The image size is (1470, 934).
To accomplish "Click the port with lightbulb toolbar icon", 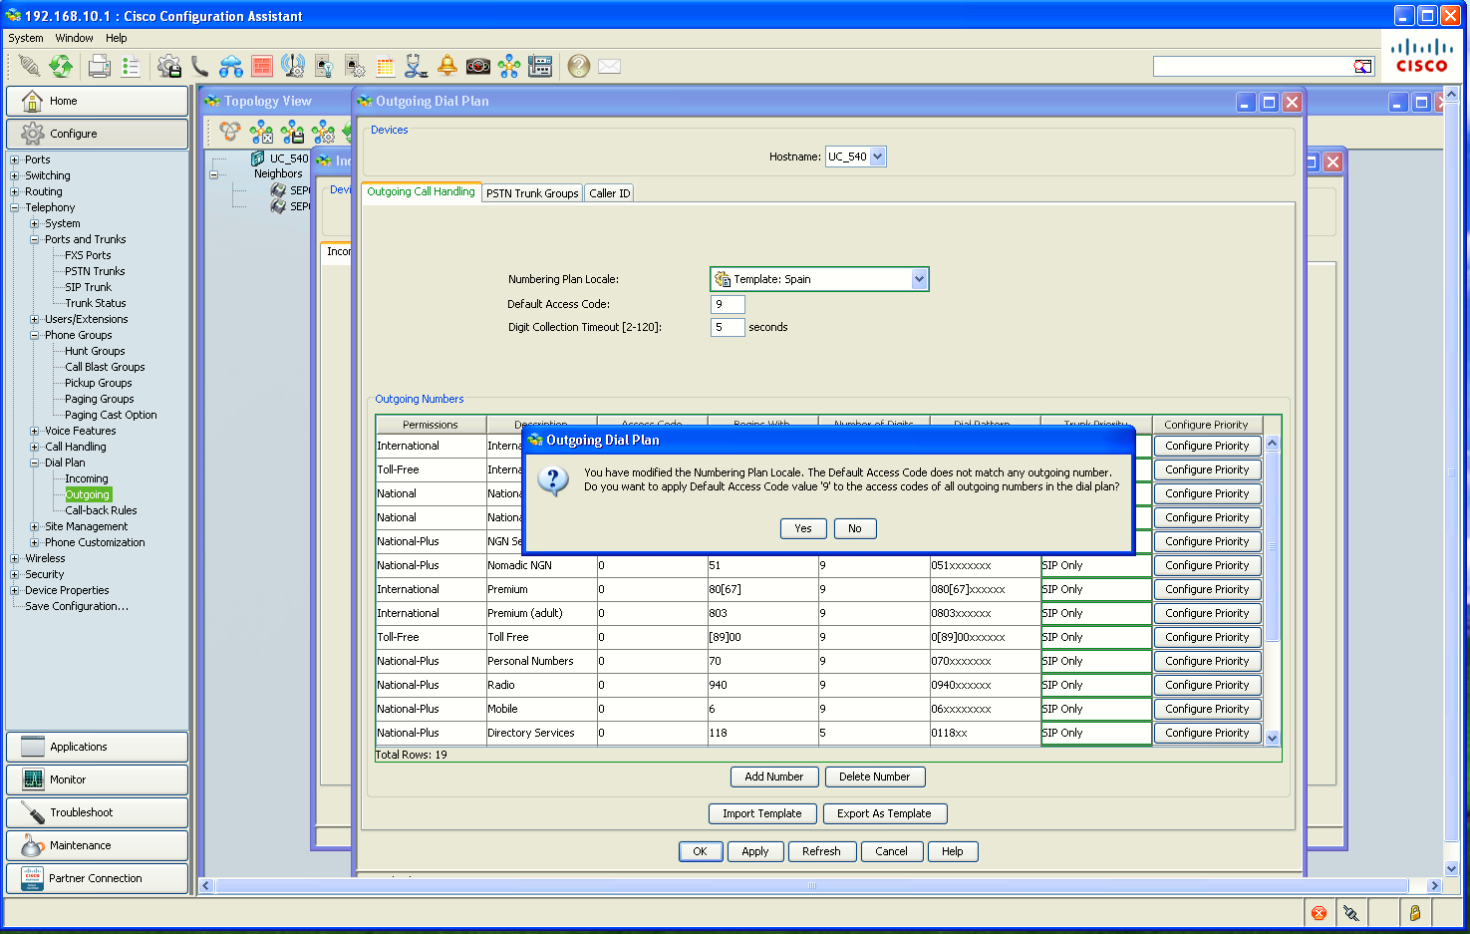I will pos(324,66).
